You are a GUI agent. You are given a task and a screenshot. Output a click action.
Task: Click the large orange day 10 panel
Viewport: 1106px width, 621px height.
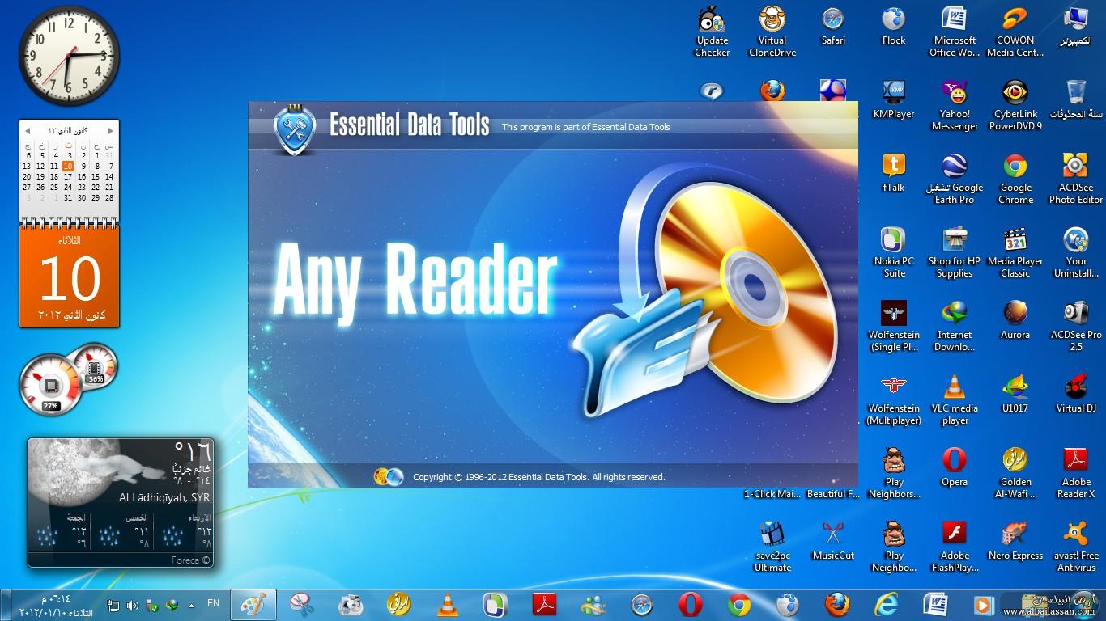click(x=70, y=276)
